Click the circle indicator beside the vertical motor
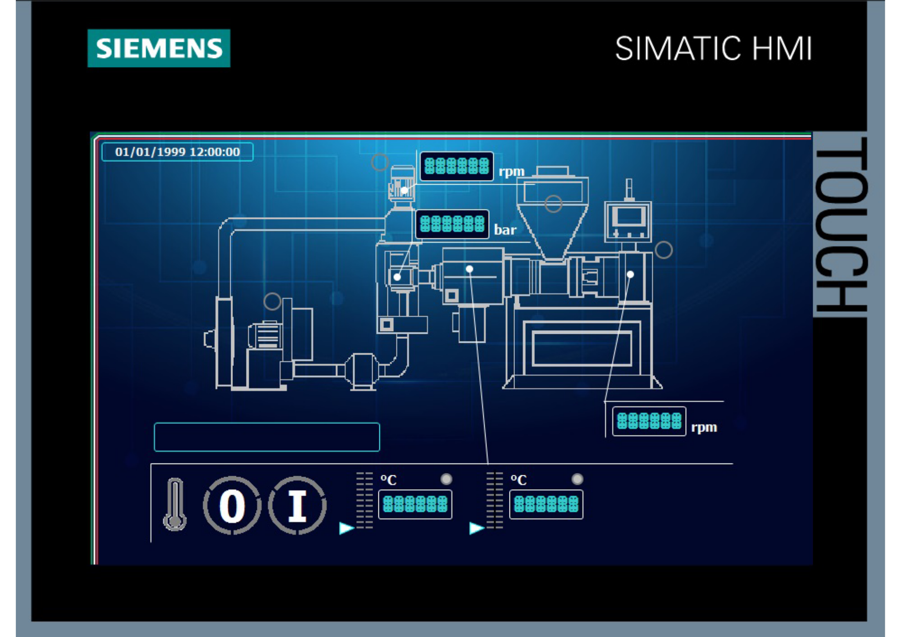901x637 pixels. (x=380, y=162)
